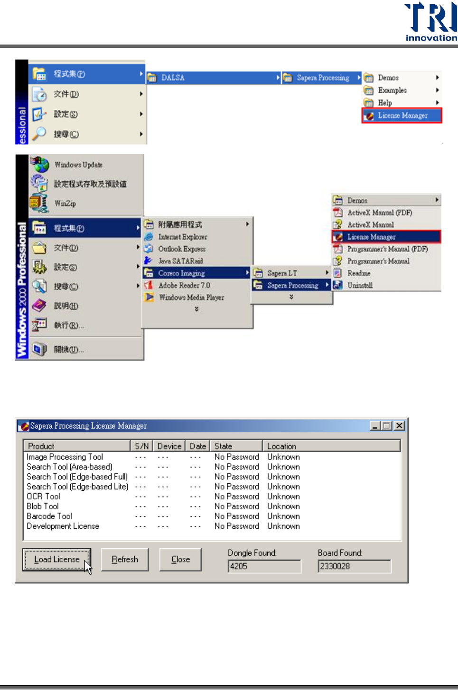Click the 關機(U)... shutdown icon
Screen dimensions: 458x690
tap(39, 350)
